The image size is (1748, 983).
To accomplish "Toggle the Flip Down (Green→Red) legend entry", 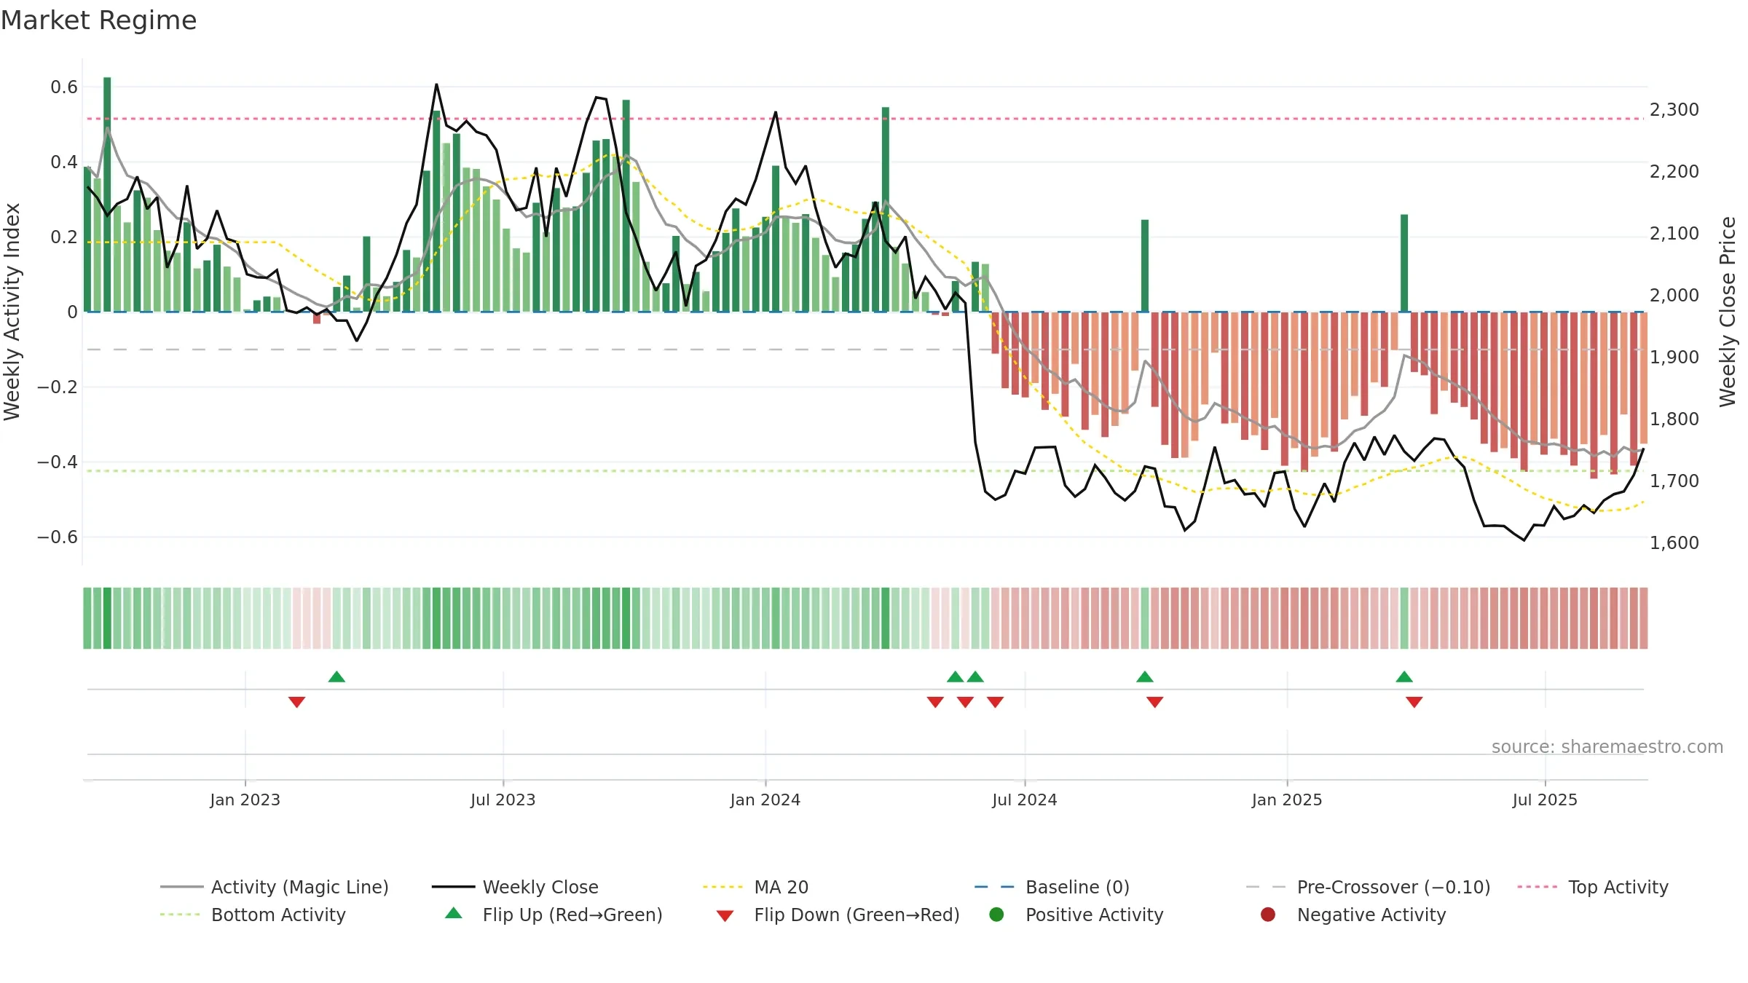I will coord(838,915).
